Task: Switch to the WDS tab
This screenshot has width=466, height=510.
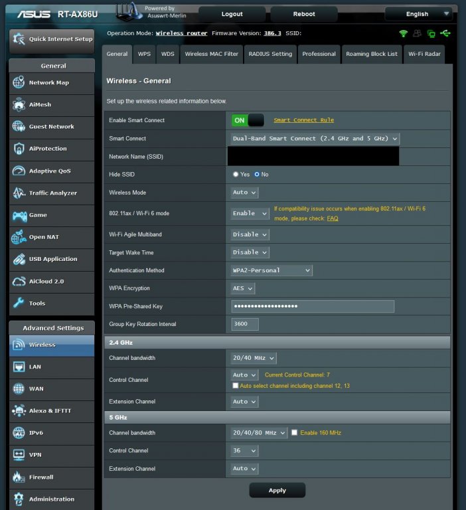Action: (x=168, y=54)
